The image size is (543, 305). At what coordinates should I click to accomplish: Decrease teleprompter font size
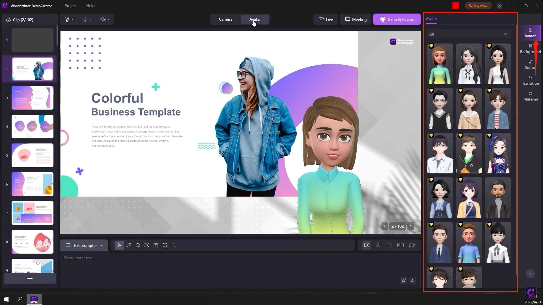pos(413,280)
